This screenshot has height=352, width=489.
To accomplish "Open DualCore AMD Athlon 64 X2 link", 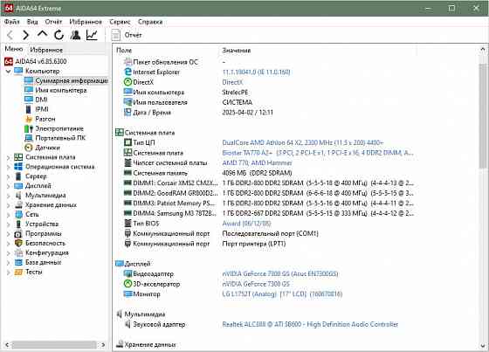I will (302, 142).
